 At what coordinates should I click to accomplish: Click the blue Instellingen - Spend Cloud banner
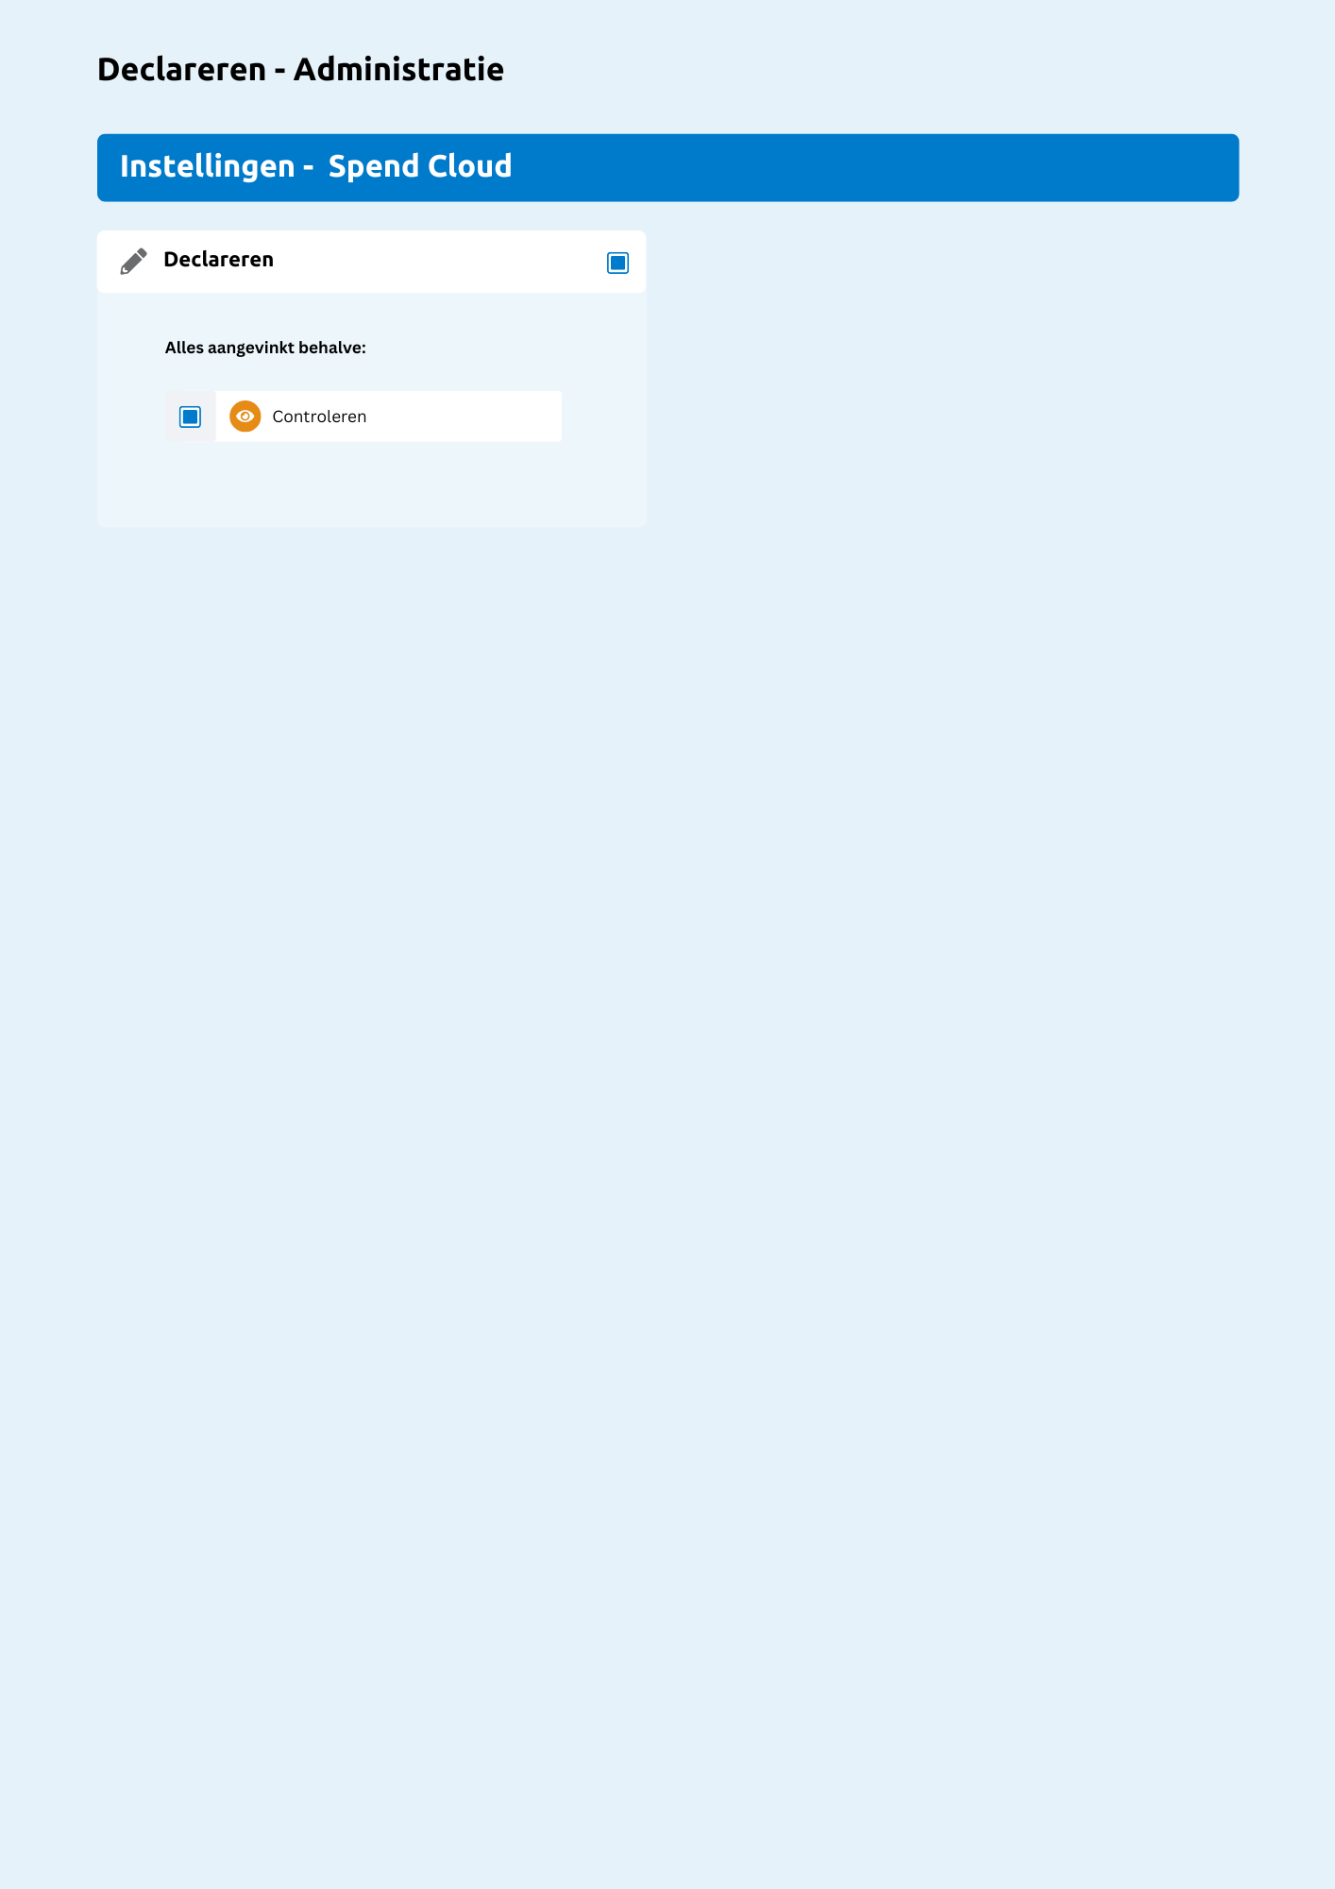(667, 167)
